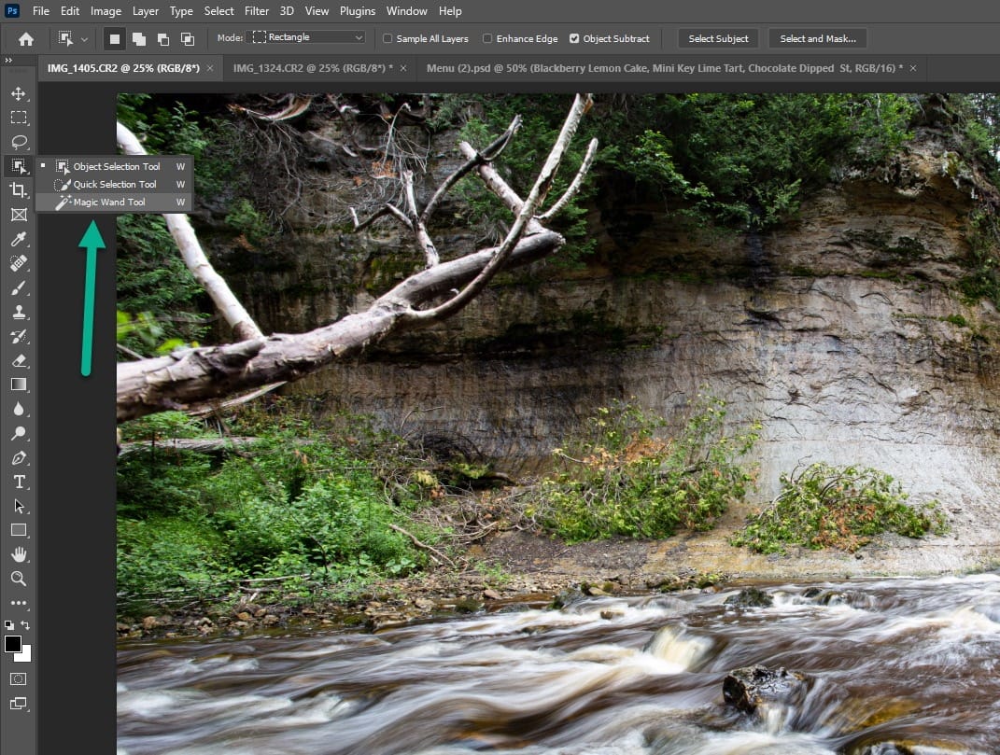Open the Mode dropdown showing Rectangle
Viewport: 1000px width, 755px height.
coord(306,37)
